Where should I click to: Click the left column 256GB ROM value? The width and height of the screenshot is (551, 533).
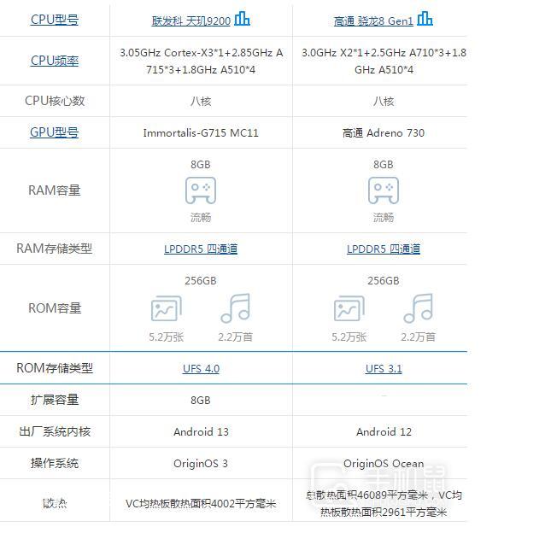pos(201,281)
